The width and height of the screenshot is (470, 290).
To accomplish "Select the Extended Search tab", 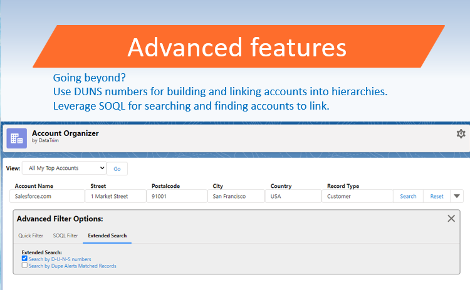I will click(x=107, y=236).
